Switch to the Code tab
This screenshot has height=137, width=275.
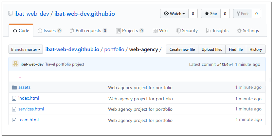coord(21,30)
